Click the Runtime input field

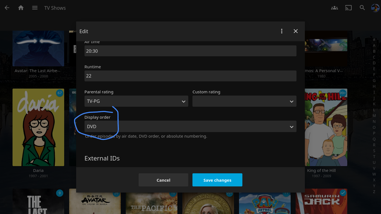click(190, 76)
